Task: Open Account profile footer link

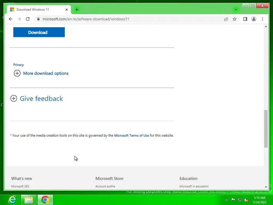Action: click(x=105, y=186)
